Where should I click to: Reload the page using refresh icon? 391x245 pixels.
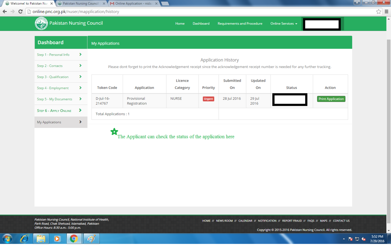[20, 11]
